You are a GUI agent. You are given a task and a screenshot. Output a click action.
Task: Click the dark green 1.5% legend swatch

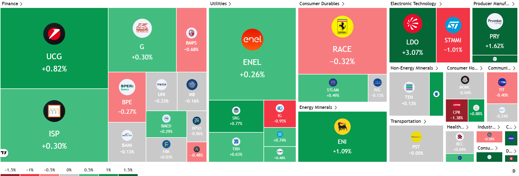[128, 175]
